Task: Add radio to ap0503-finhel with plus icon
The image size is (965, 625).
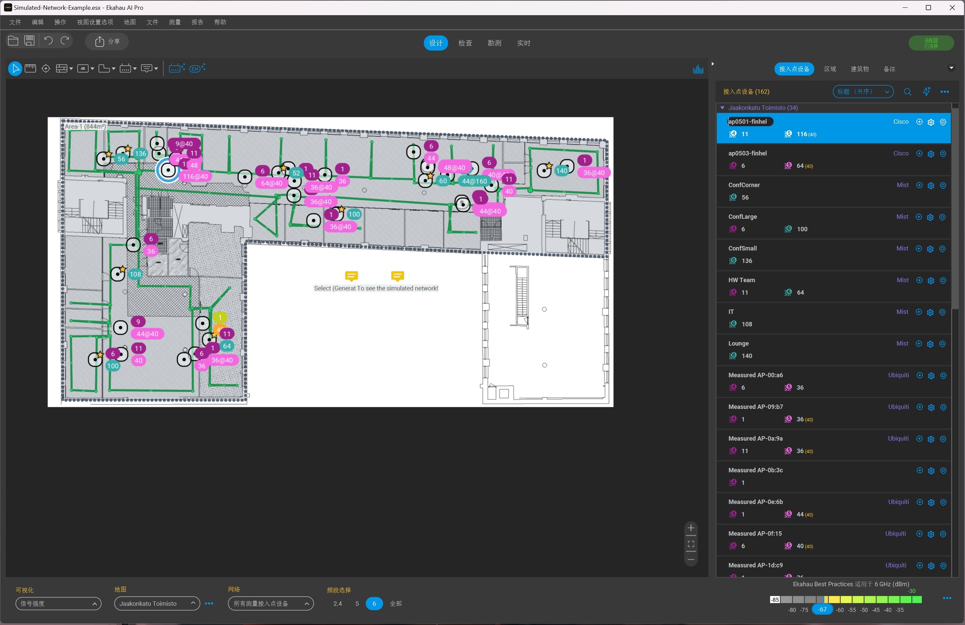Action: point(919,154)
